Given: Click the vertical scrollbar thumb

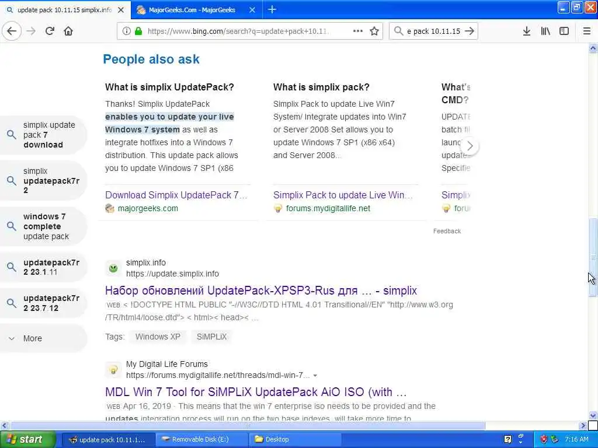Looking at the screenshot, I should [593, 257].
